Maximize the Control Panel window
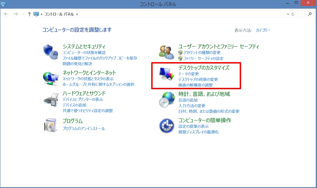The width and height of the screenshot is (317, 188). (x=296, y=3)
